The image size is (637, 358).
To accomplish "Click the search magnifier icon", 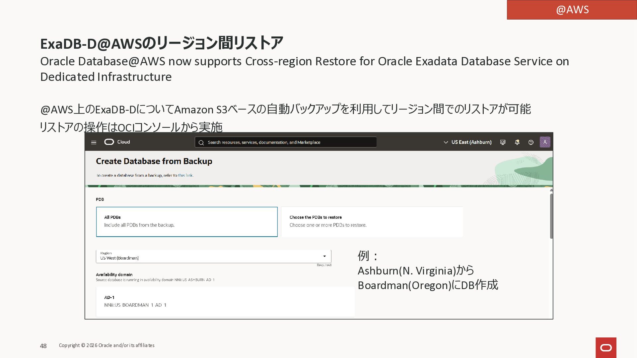I will [x=201, y=143].
